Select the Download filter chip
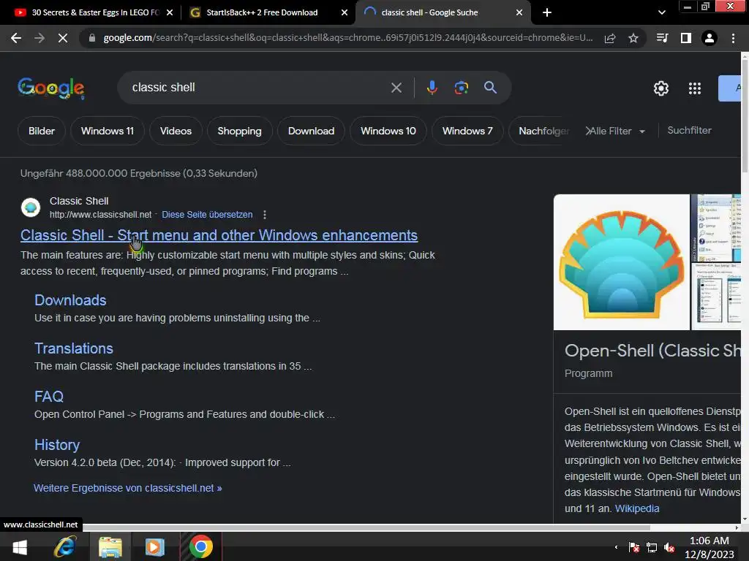 [311, 131]
